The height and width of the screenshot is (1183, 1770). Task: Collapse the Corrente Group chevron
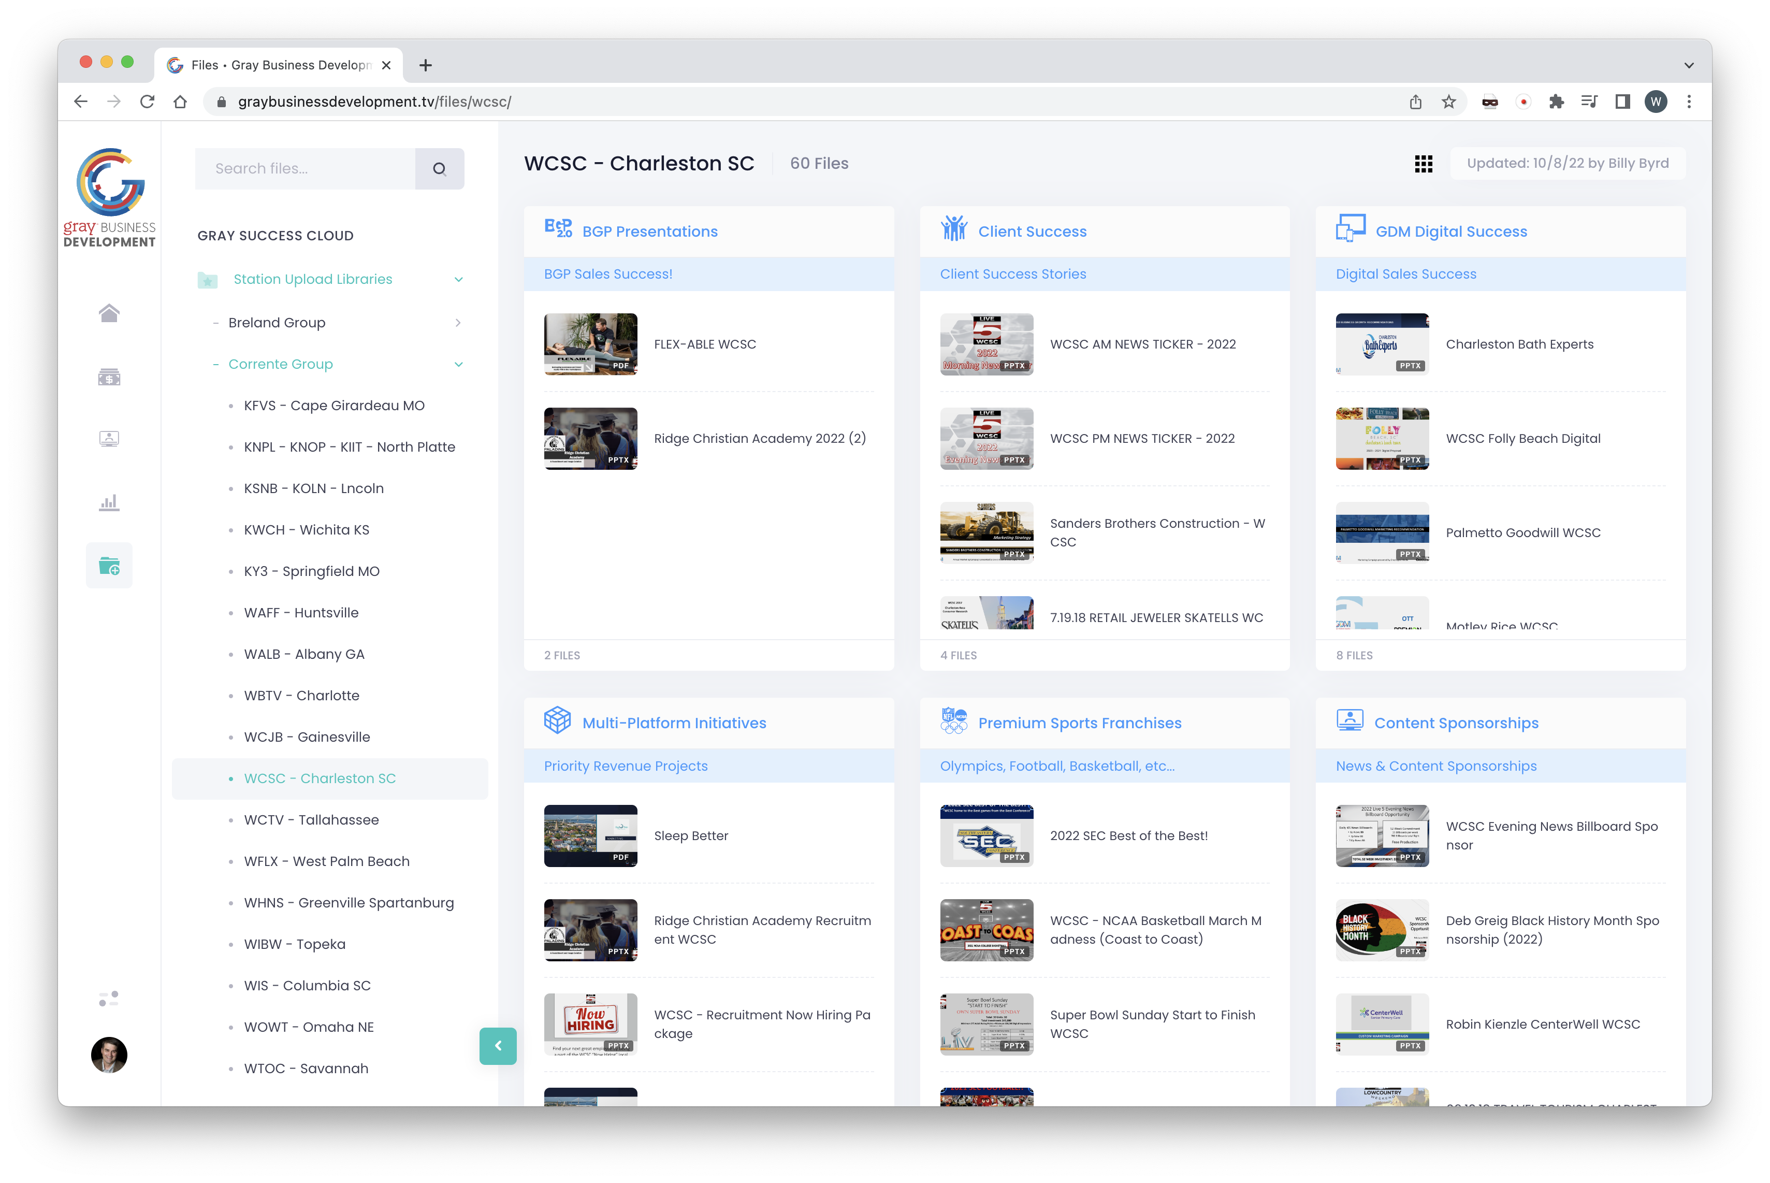pos(458,365)
